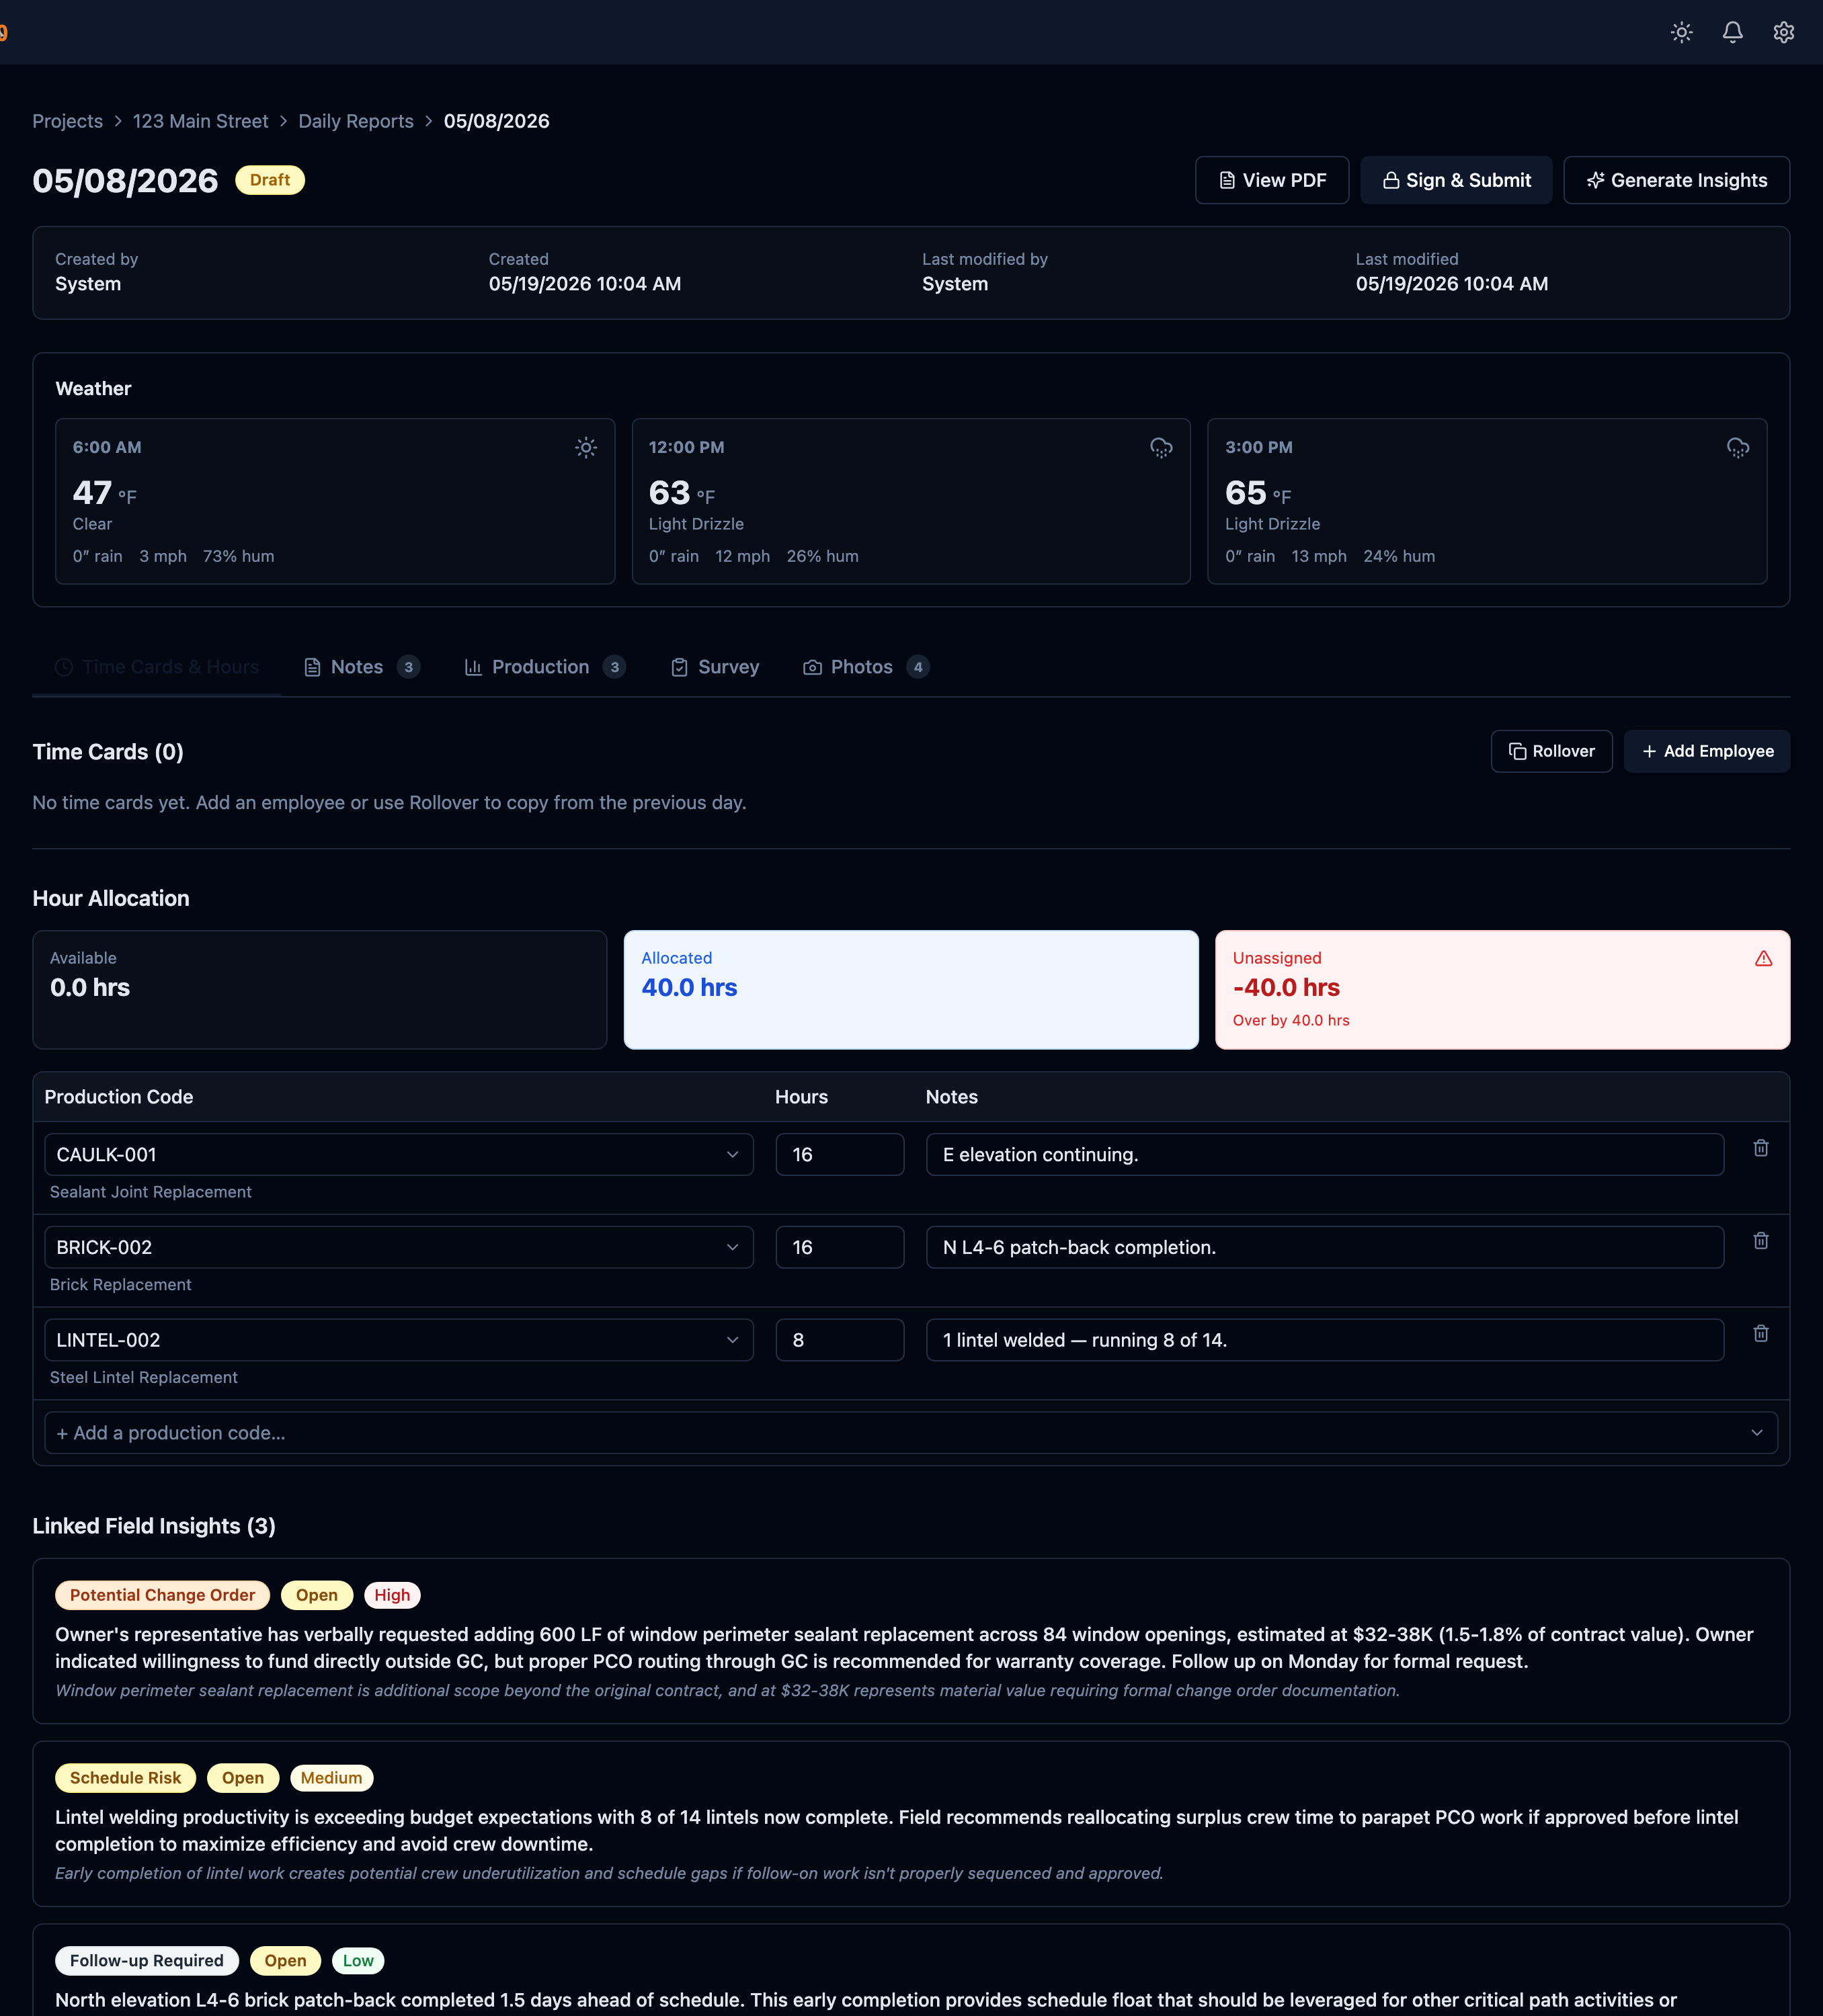This screenshot has width=1823, height=2016.
Task: Edit hours field for LINTEL-002
Action: point(840,1340)
